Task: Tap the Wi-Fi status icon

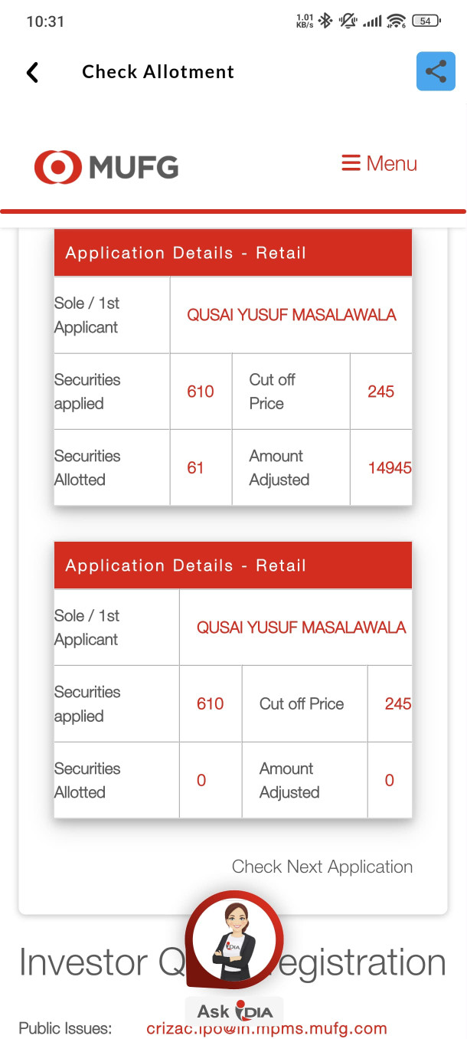Action: click(x=395, y=21)
